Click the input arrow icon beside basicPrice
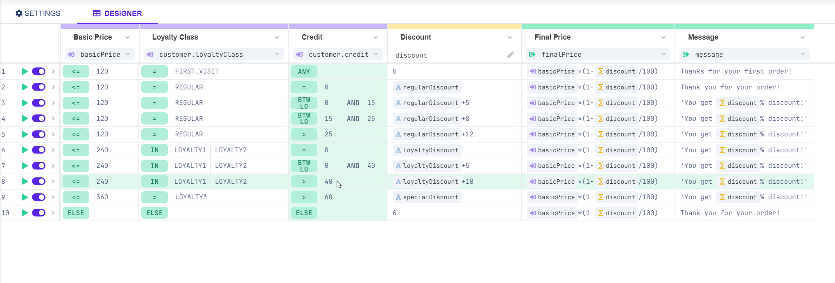Screen dimensions: 835x283 71,55
